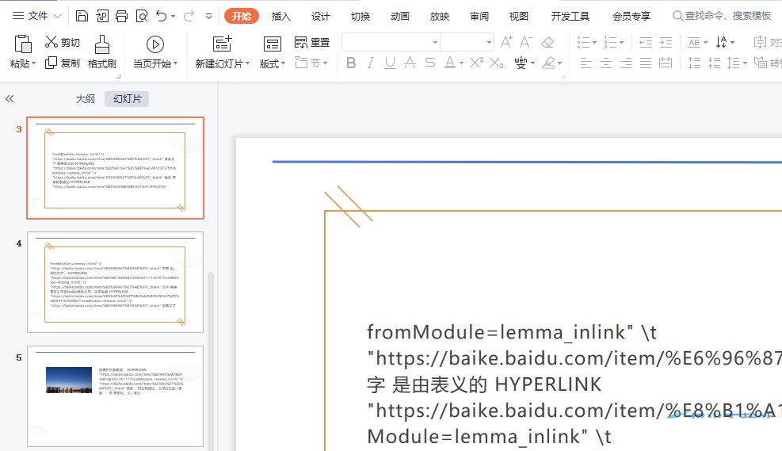Click the Undo arrow icon
Image resolution: width=782 pixels, height=451 pixels.
(x=161, y=16)
